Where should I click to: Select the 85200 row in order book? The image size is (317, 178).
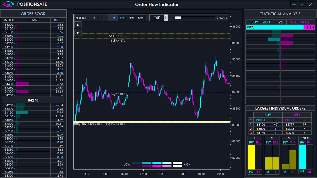(x=33, y=25)
